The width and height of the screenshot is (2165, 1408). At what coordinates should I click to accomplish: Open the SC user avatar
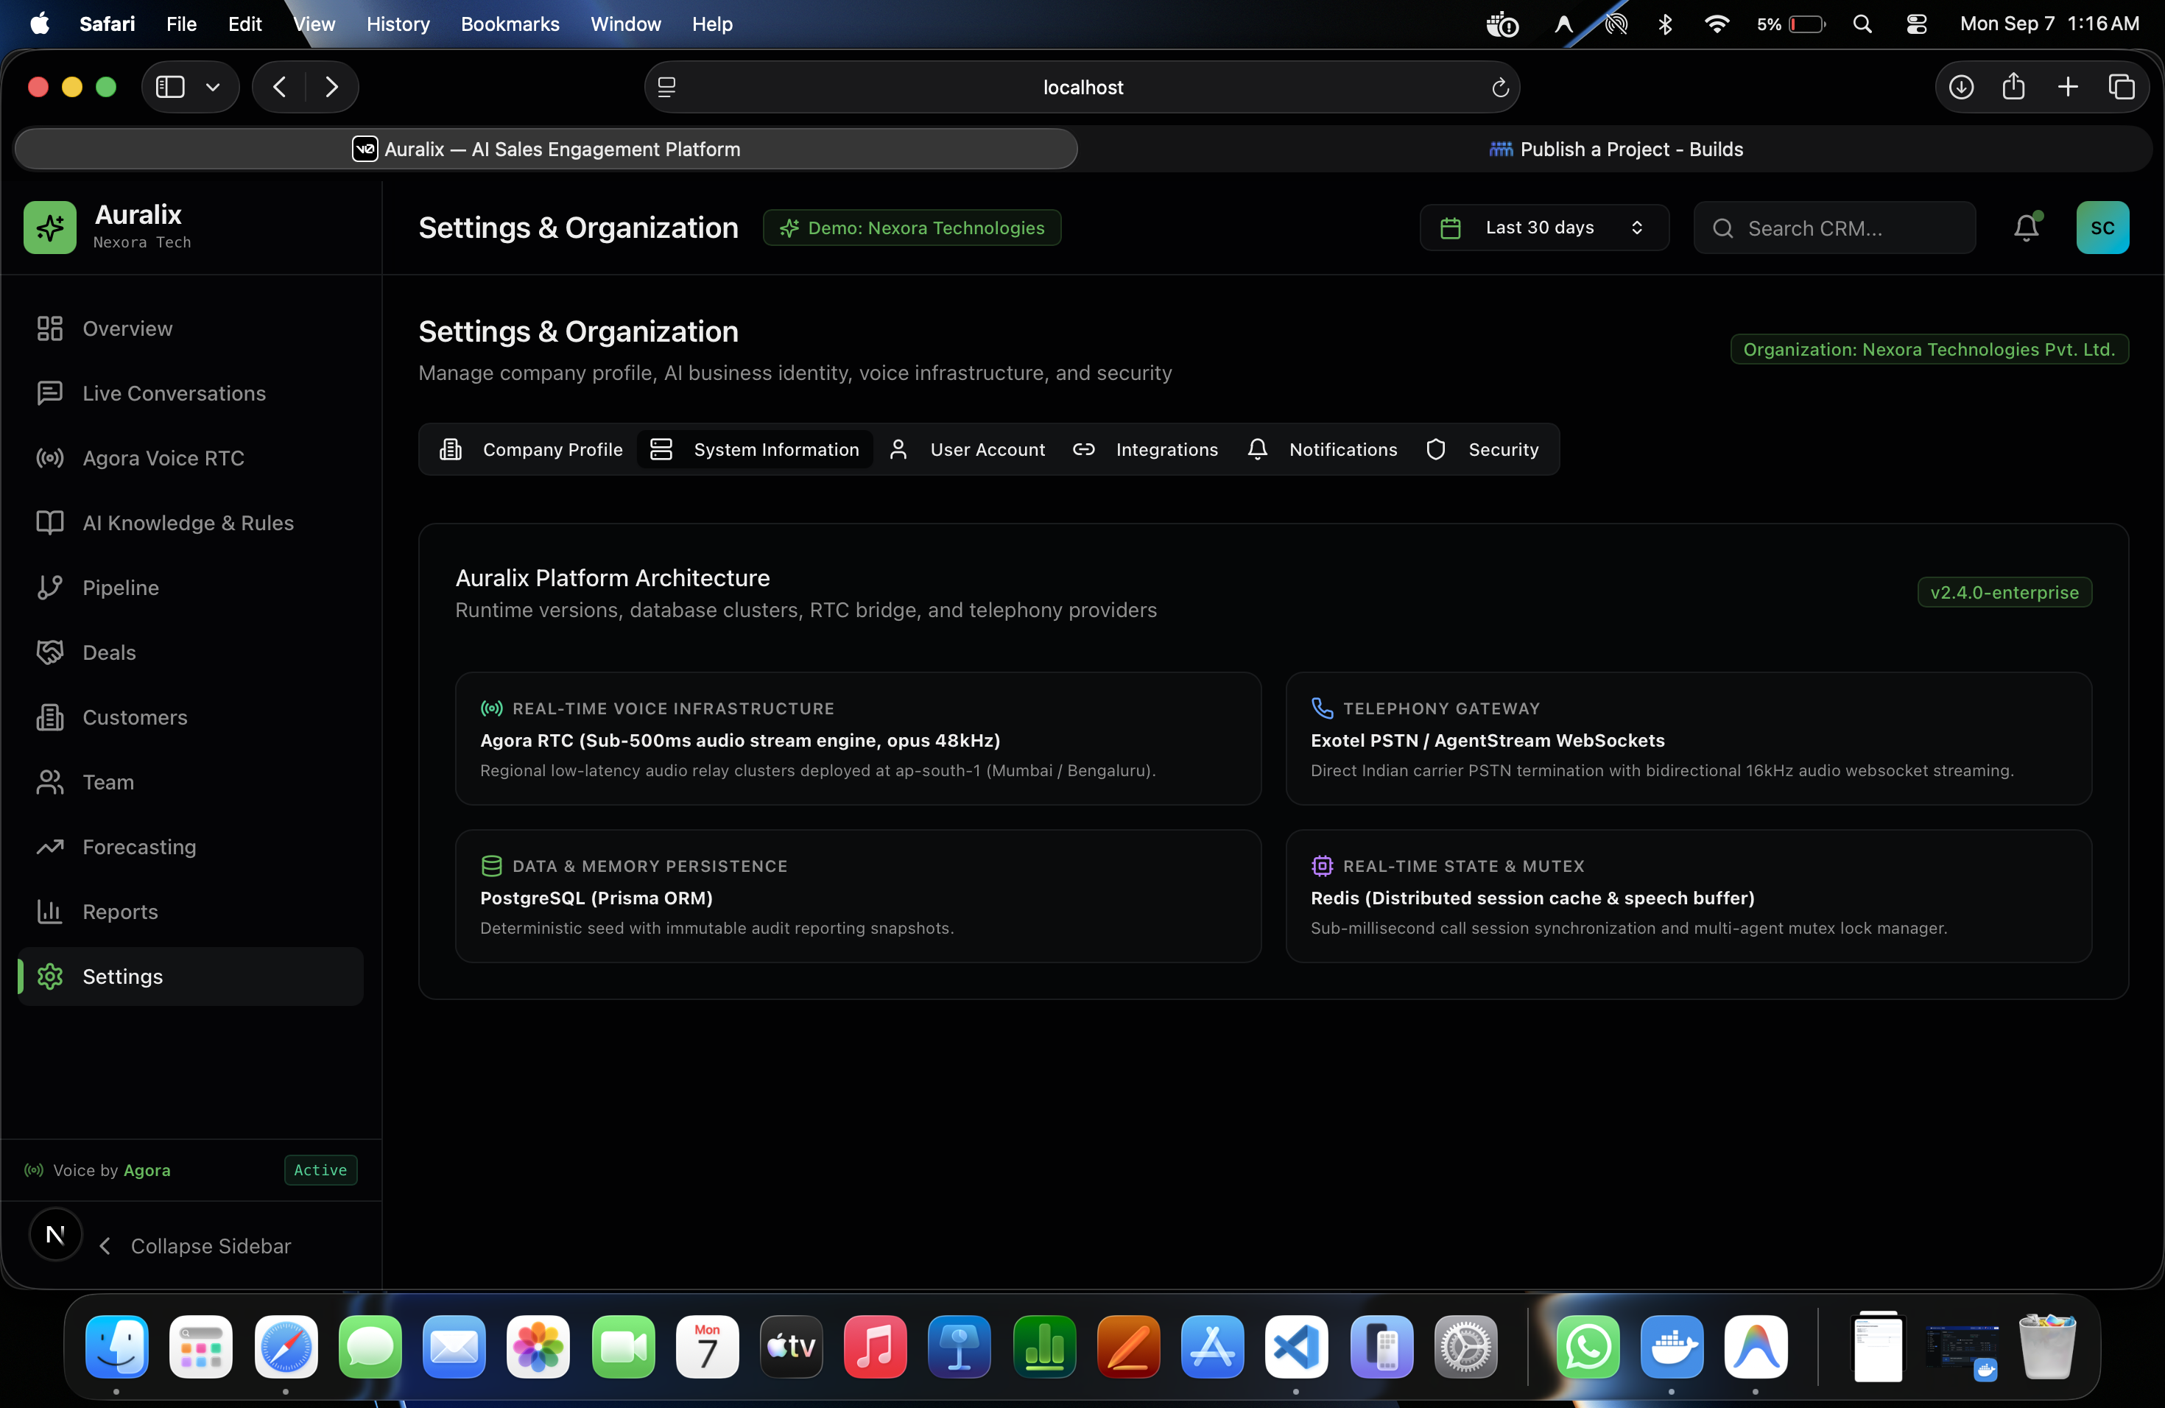pos(2102,228)
